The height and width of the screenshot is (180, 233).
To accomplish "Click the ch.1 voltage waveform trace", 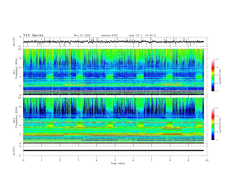I will 113,42.
